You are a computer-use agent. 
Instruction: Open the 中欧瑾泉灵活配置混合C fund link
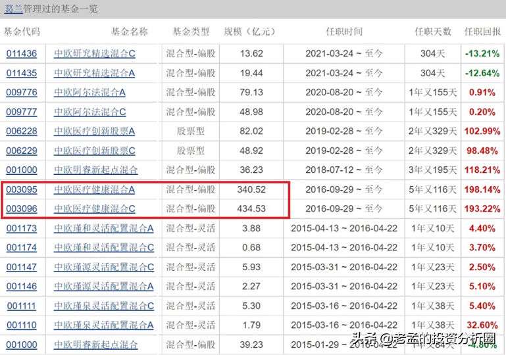[104, 306]
